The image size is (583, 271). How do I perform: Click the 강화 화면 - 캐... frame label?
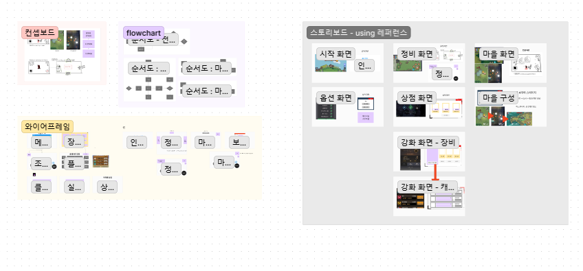tap(428, 187)
